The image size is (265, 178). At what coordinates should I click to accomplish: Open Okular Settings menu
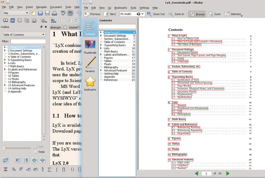tap(144, 8)
